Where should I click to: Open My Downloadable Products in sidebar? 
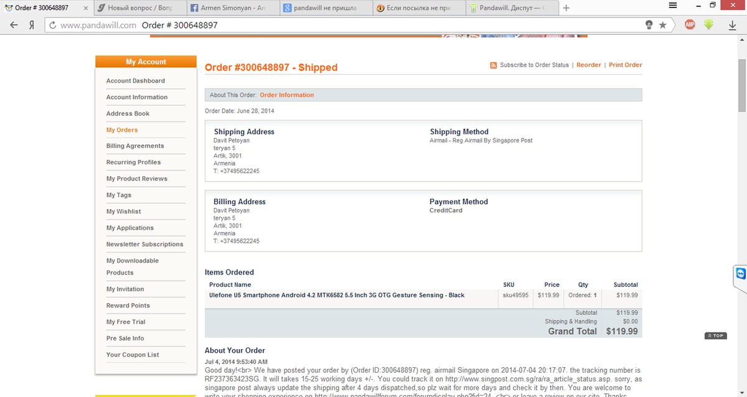[132, 266]
